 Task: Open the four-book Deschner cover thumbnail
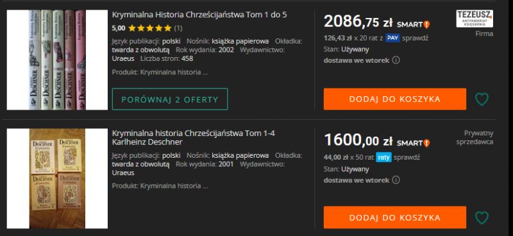point(57,178)
